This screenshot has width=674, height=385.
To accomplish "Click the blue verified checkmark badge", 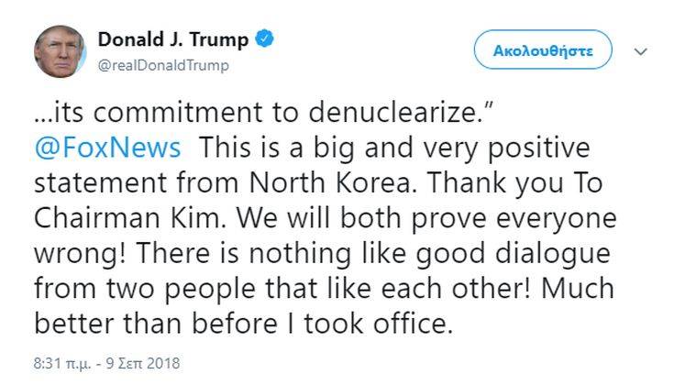I will tap(264, 40).
